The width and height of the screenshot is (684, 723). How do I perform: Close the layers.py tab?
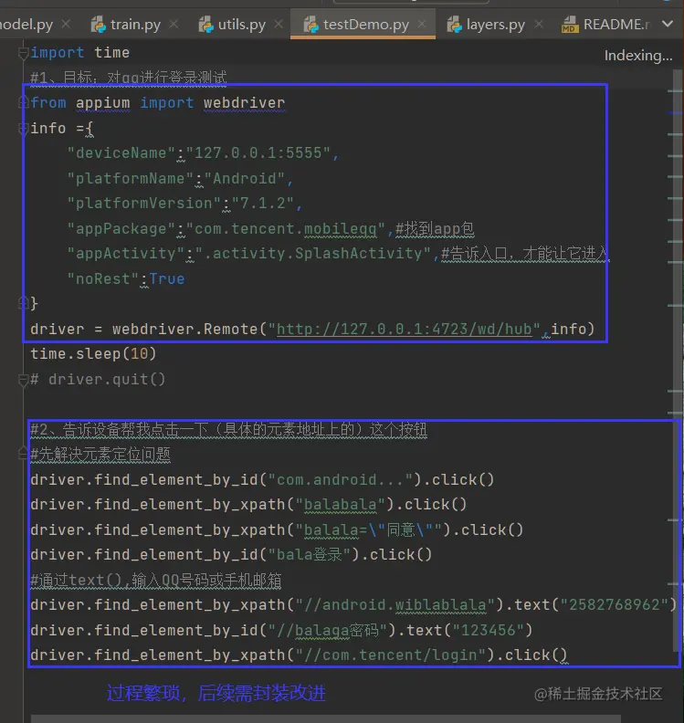click(x=538, y=24)
